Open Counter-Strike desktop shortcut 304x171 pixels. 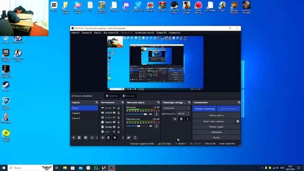click(x=18, y=56)
